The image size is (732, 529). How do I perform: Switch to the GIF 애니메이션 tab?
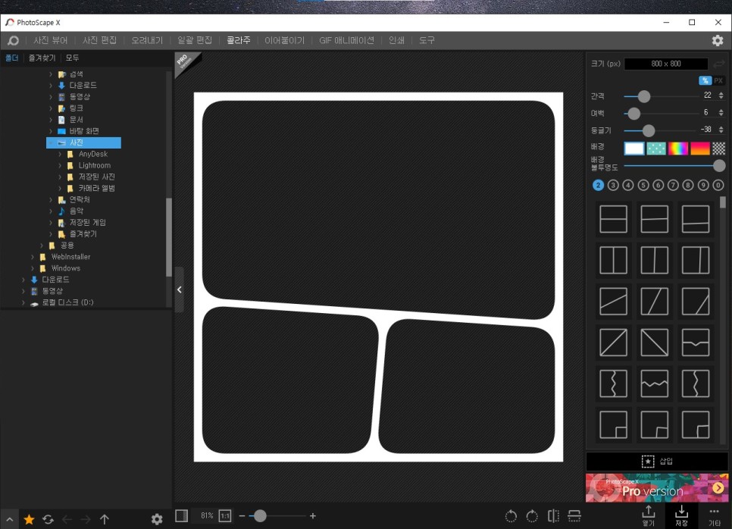click(x=346, y=41)
